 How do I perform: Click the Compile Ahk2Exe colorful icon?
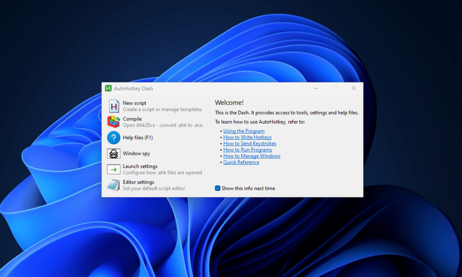pyautogui.click(x=113, y=122)
